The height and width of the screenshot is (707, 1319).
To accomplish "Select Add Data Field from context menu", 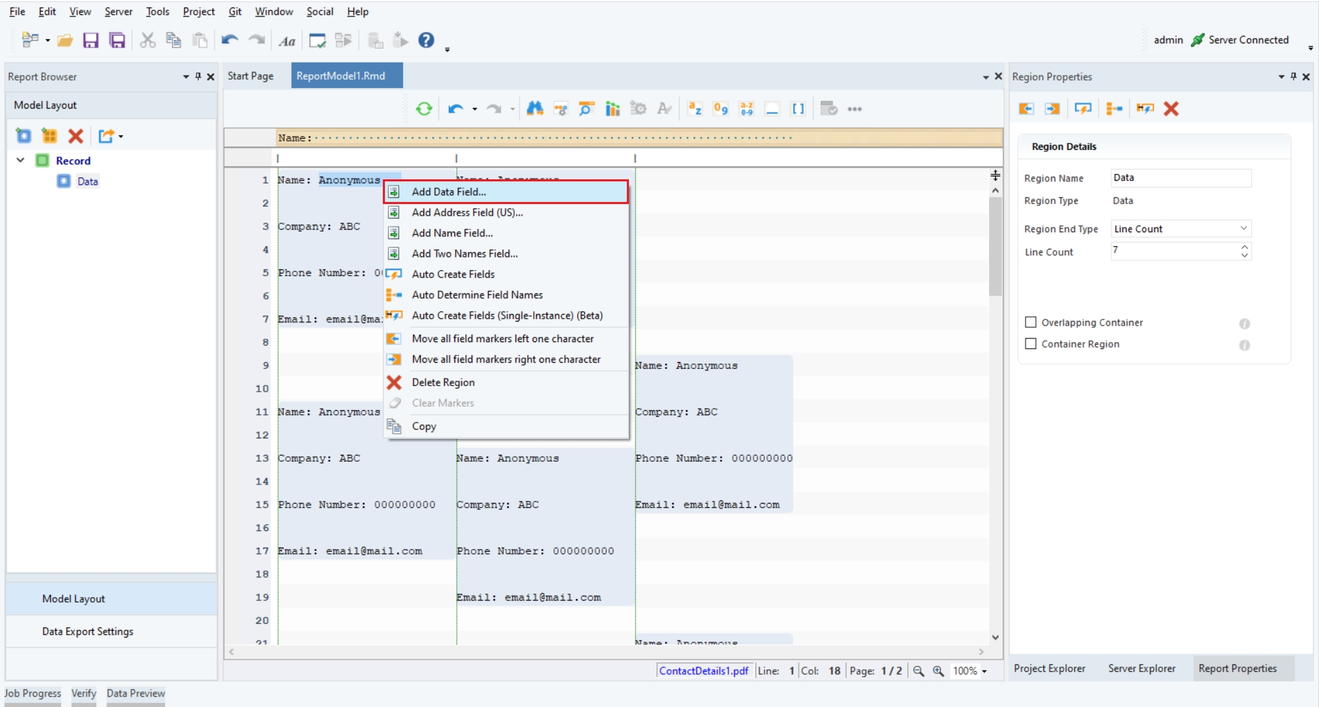I will (449, 192).
